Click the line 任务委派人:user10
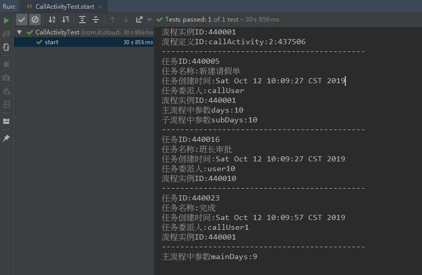 click(x=198, y=169)
